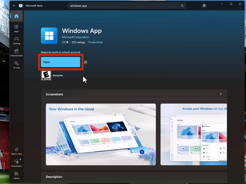Click the Windows App logo tile
246x184 pixels.
(49, 36)
